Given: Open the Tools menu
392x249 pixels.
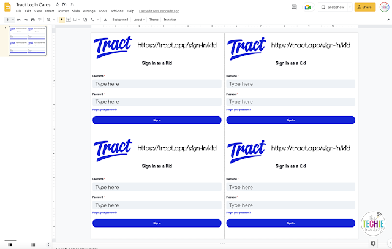Looking at the screenshot, I should point(103,11).
